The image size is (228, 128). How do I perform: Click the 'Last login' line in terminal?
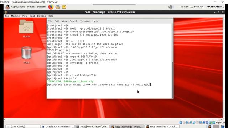(85, 44)
